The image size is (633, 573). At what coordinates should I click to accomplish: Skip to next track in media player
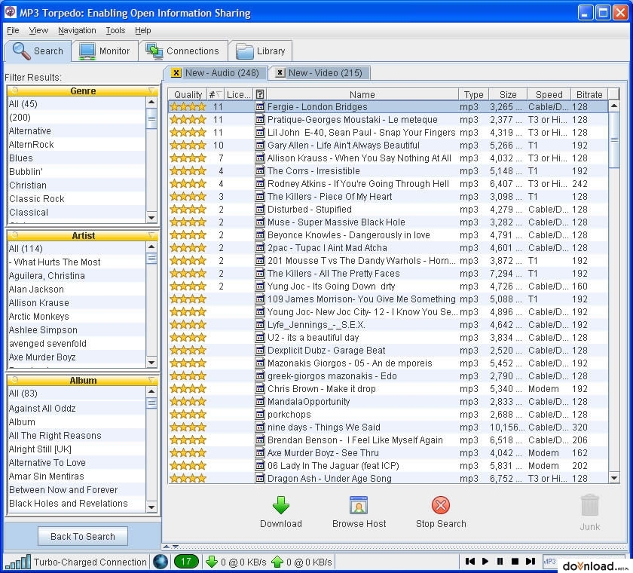tap(531, 561)
